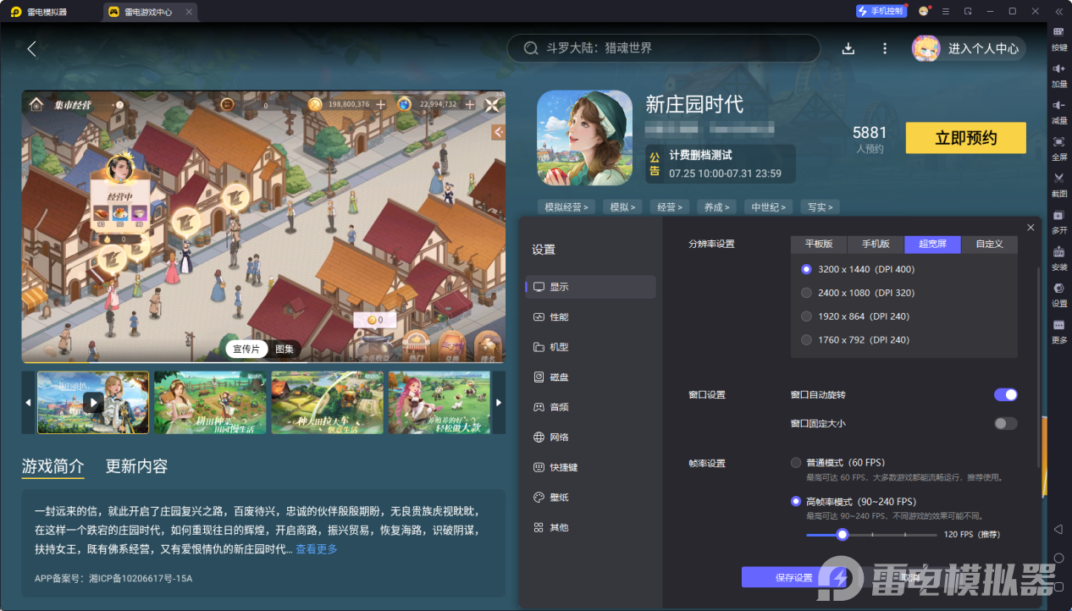
Task: Select 高帧率模式 (90~240 FPS) radio
Action: tap(796, 501)
